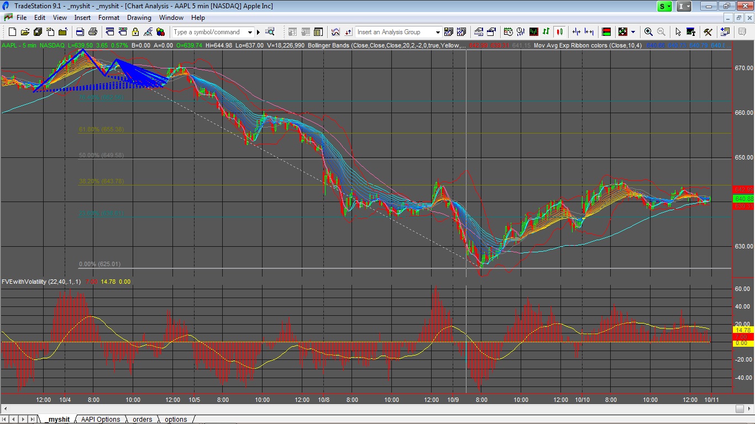Open the Insert menu

coord(82,18)
